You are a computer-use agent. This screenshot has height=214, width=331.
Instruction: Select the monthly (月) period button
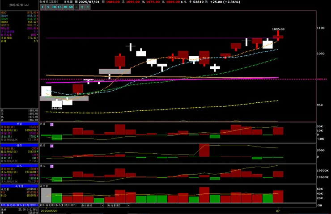88,7
